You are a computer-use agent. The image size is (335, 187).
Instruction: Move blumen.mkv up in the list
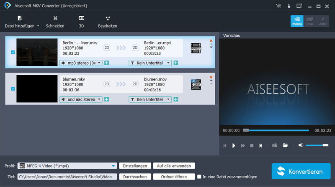(211, 81)
